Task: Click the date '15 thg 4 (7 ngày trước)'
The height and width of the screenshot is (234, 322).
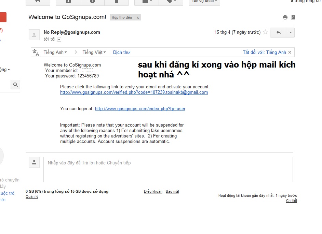Action: click(x=237, y=32)
